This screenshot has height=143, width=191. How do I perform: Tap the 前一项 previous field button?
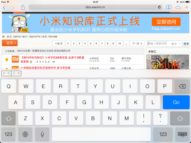coord(6,73)
